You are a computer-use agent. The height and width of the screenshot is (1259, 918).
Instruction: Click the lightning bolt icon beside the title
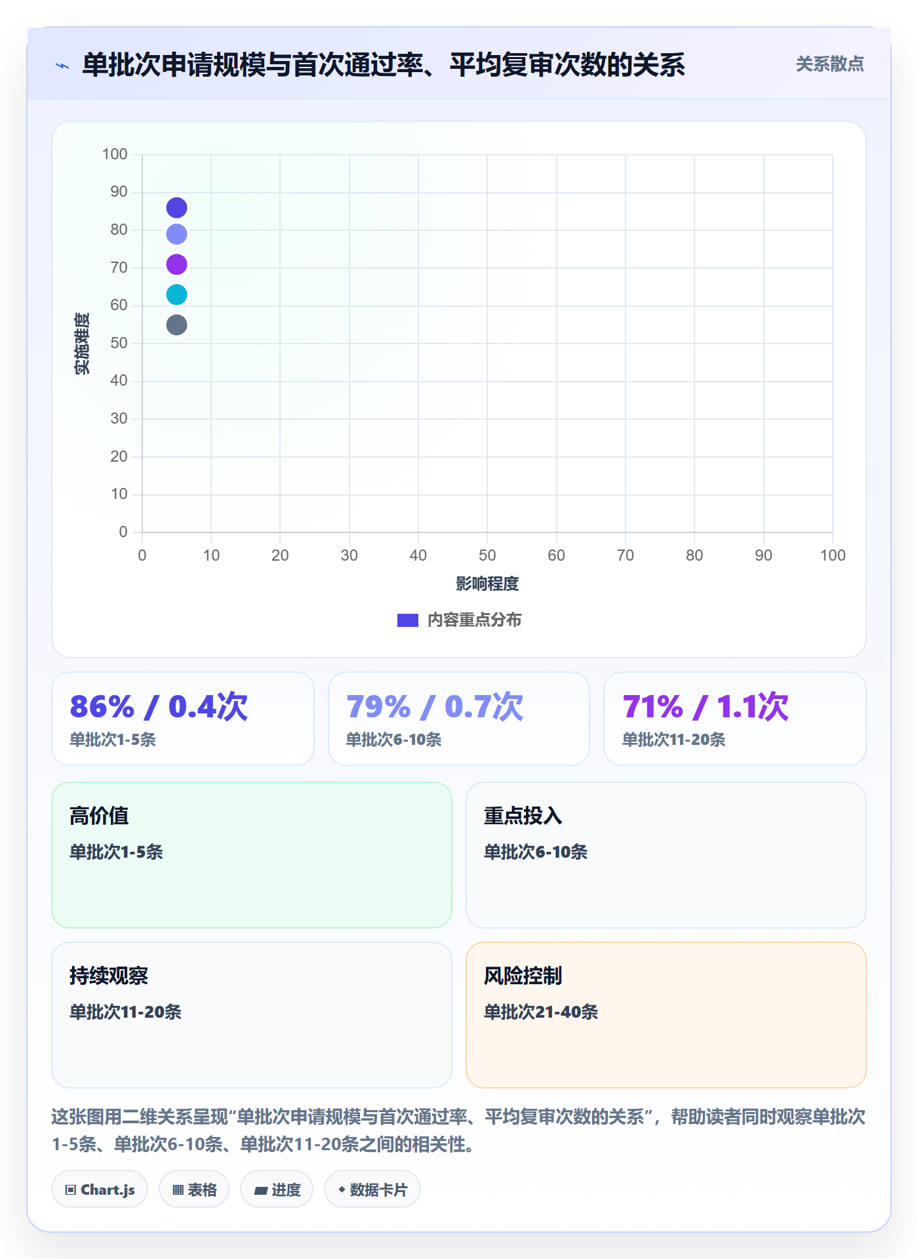[x=62, y=66]
